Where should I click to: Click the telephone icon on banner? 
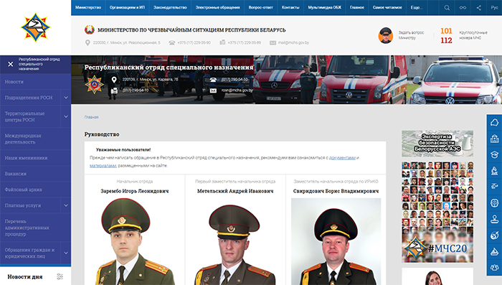click(213, 80)
